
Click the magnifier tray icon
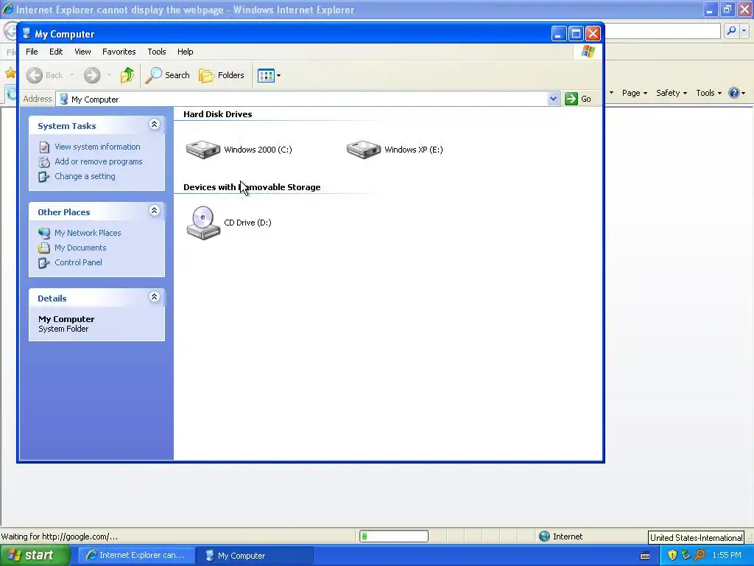pos(700,556)
